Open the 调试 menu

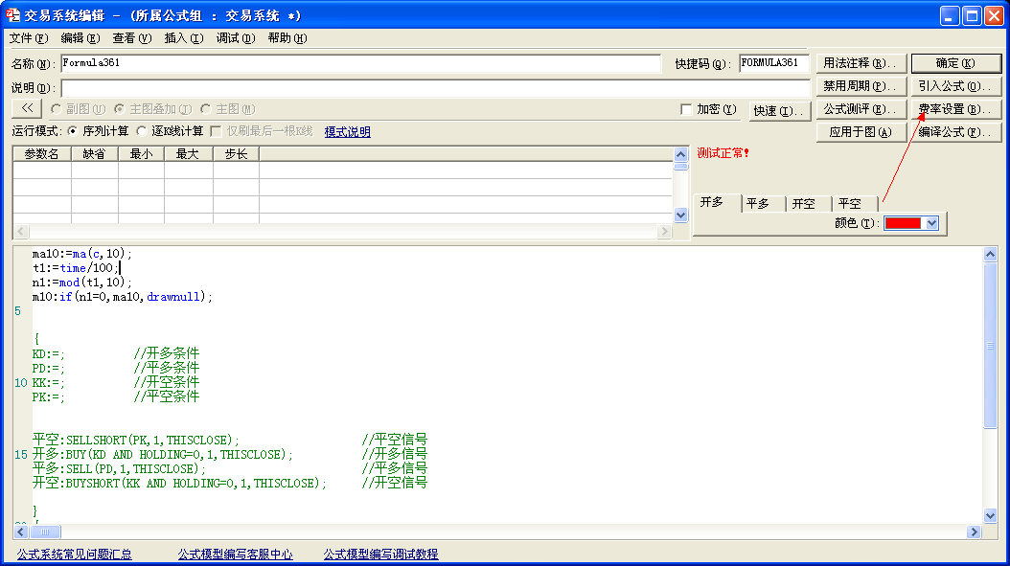pyautogui.click(x=236, y=38)
